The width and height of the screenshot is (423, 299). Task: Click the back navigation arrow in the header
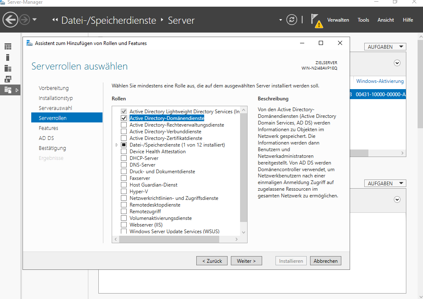pyautogui.click(x=10, y=20)
